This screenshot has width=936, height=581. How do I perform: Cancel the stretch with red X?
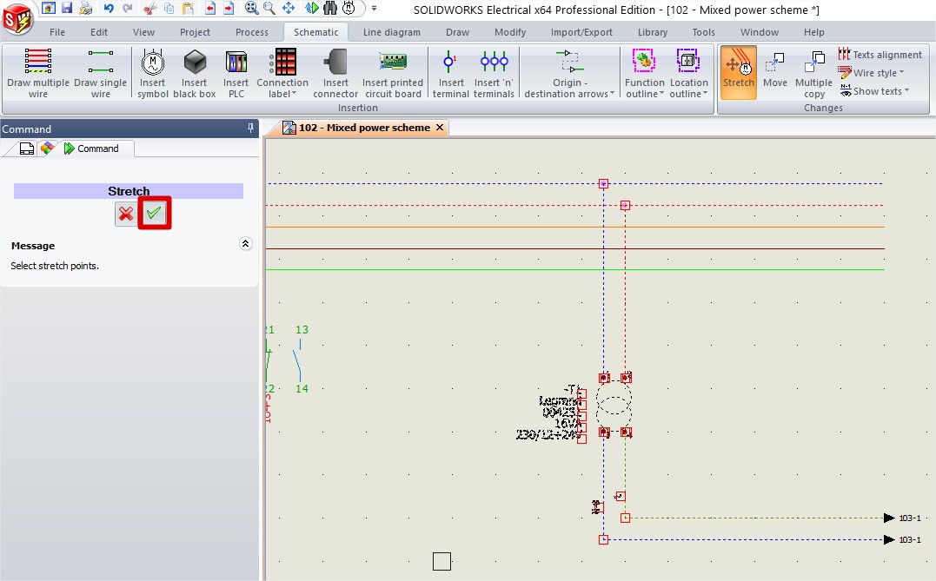tap(126, 214)
